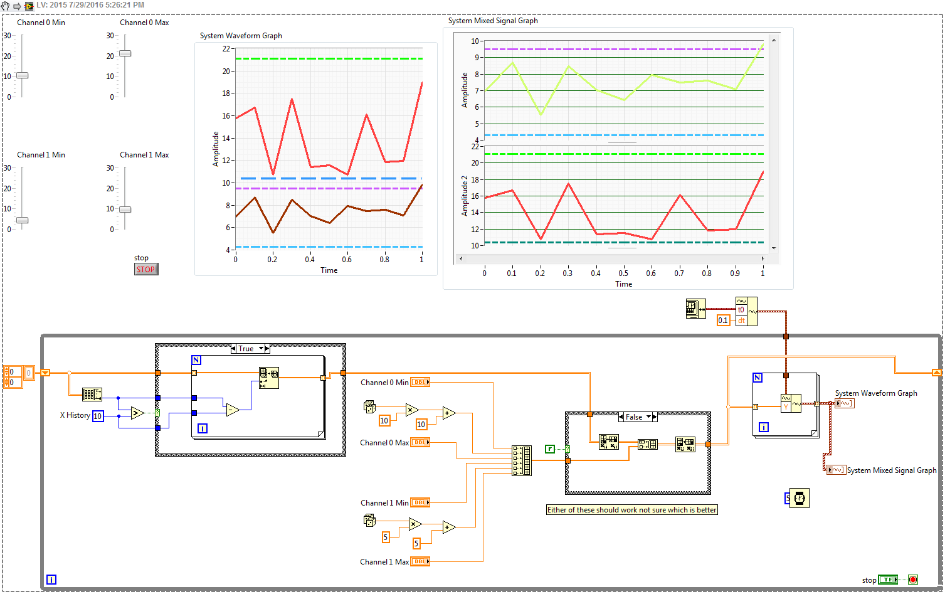Click the left shift register of the While Loop

45,373
